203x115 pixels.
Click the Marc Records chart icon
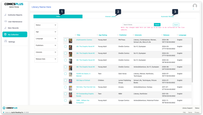5,28
